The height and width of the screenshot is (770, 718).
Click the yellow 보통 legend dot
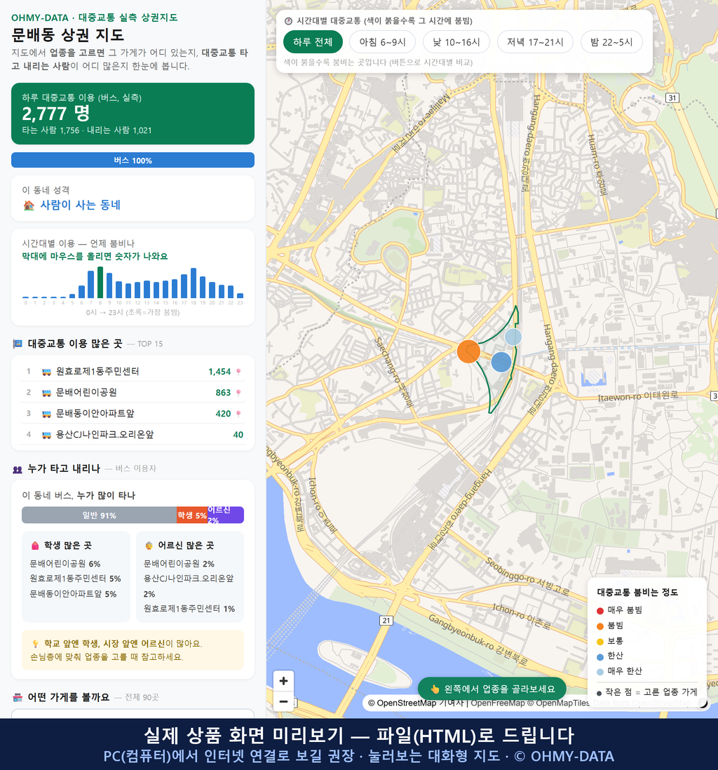click(x=600, y=642)
